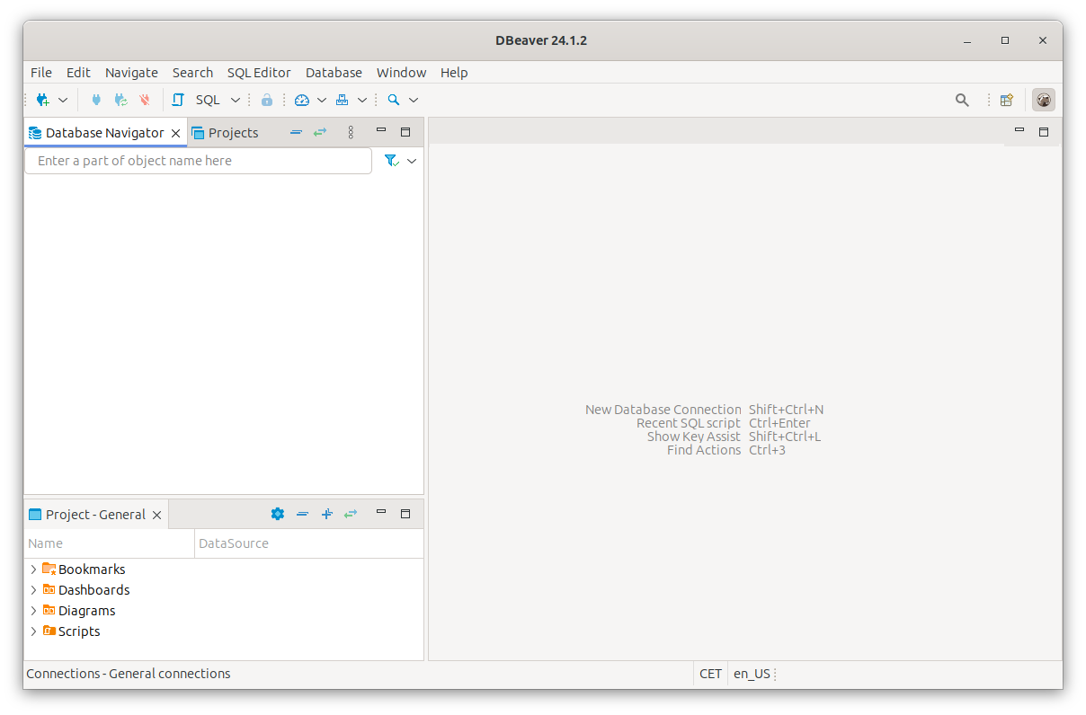The width and height of the screenshot is (1086, 715).
Task: Click the Connect plug icon in the toolbar
Action: point(96,100)
